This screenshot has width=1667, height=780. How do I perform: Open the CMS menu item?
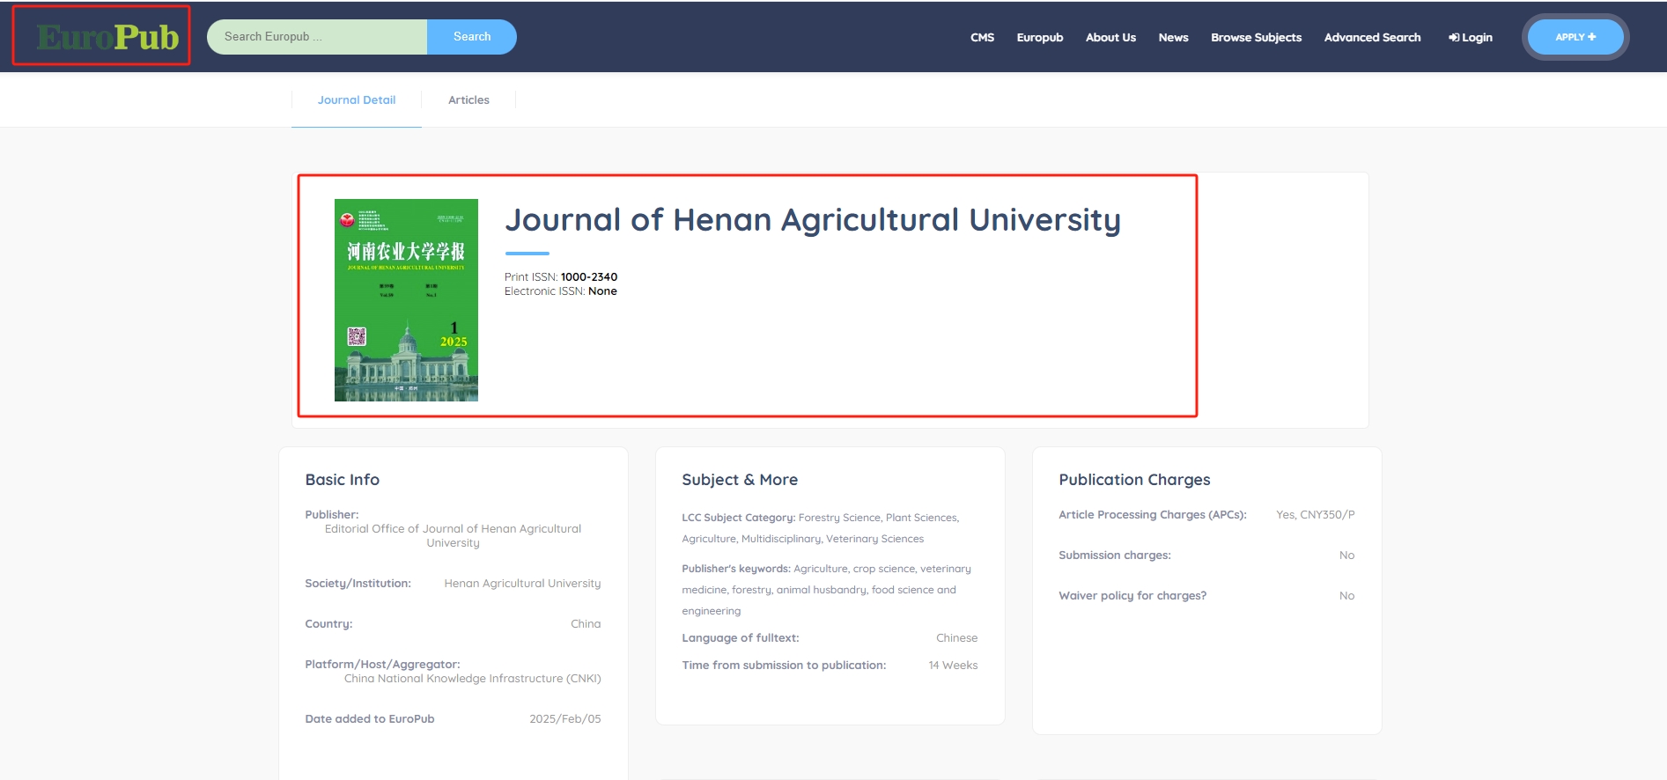982,37
